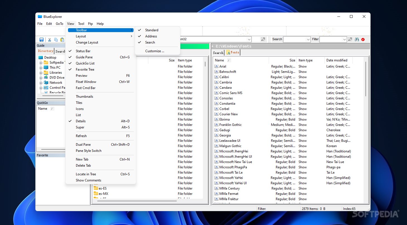Choose Customize... in Toolbar submenu

158,51
